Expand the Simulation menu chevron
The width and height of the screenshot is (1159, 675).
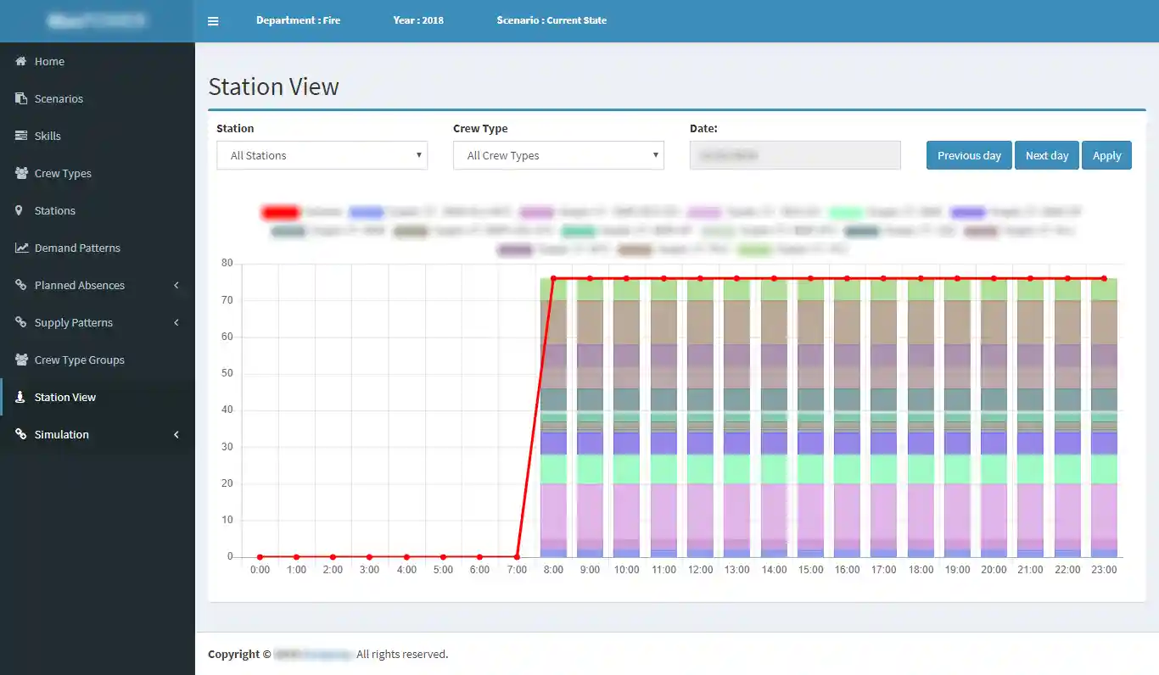click(x=176, y=435)
